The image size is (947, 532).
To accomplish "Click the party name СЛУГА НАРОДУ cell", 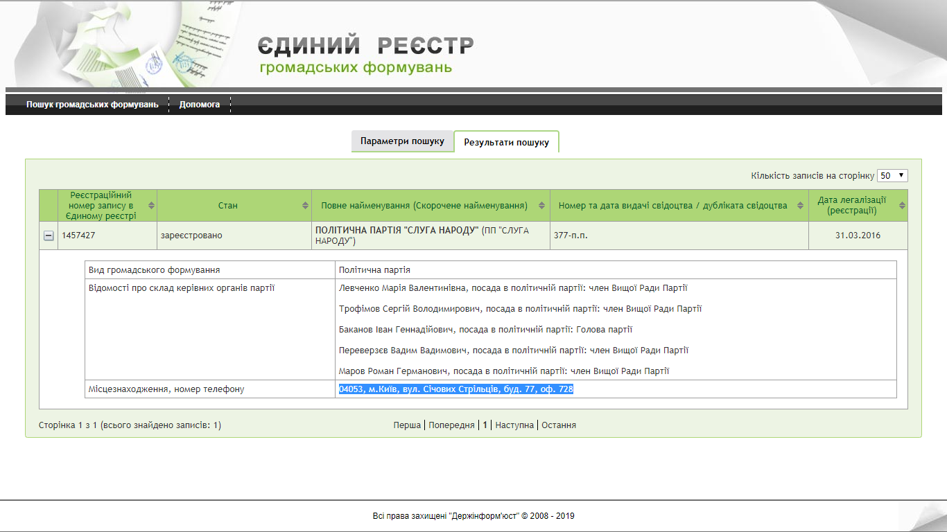I will (x=431, y=236).
